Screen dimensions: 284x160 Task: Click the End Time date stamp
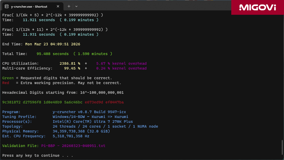(x=52, y=44)
